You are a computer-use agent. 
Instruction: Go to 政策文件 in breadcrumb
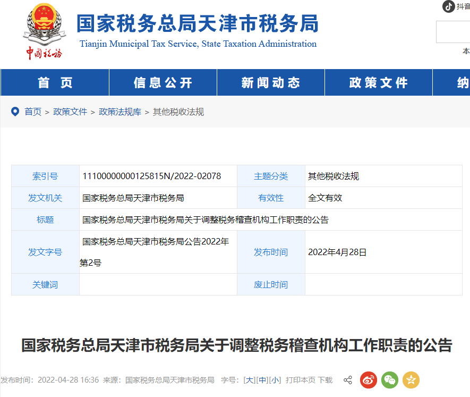(x=70, y=112)
